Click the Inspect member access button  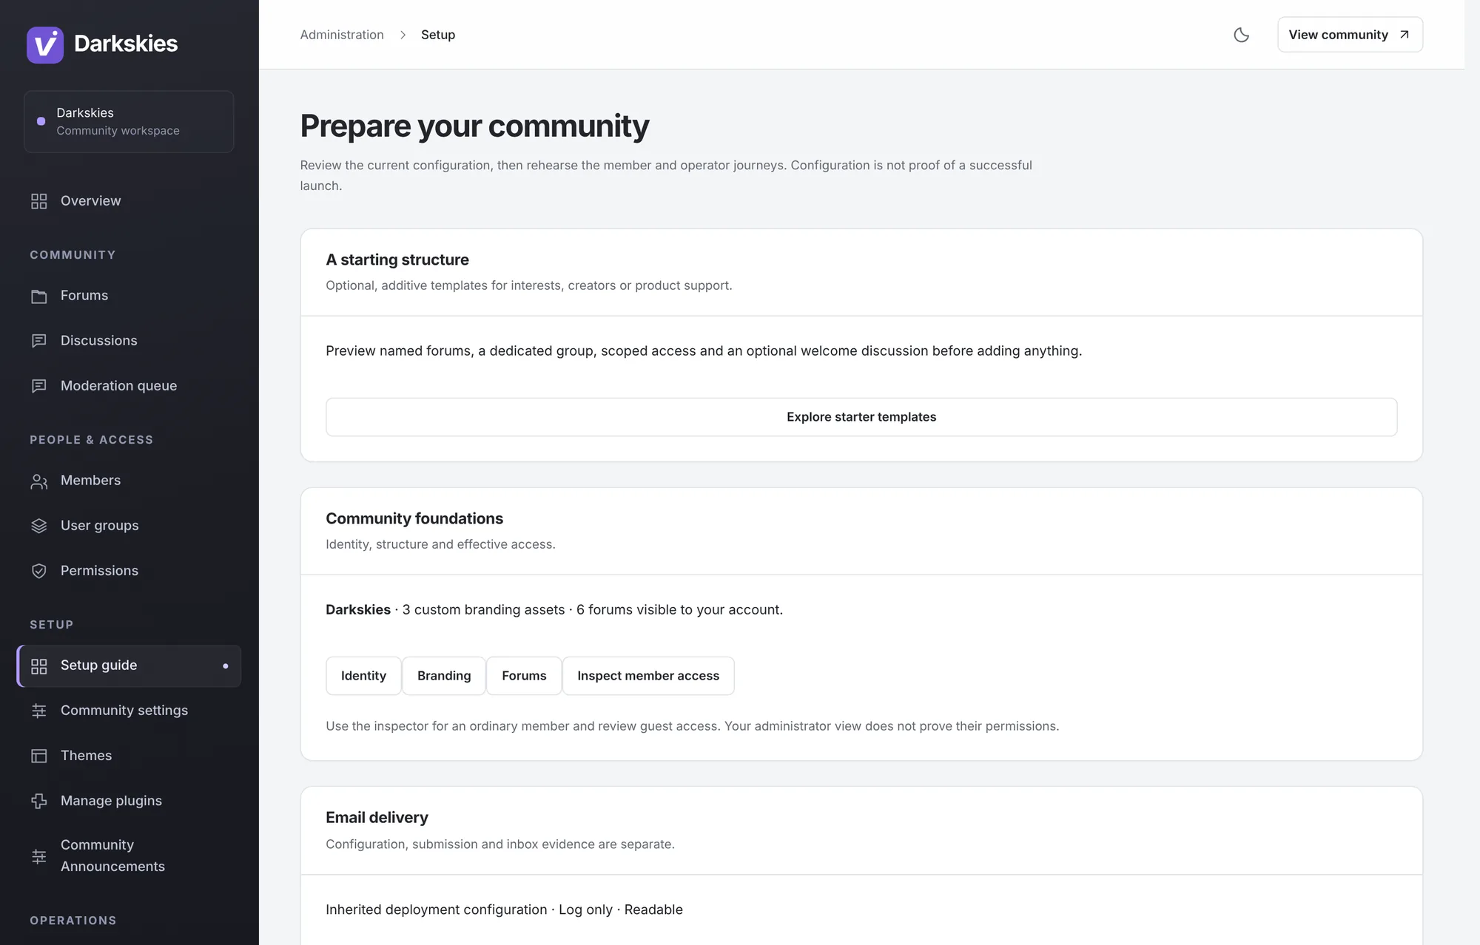[x=648, y=676]
